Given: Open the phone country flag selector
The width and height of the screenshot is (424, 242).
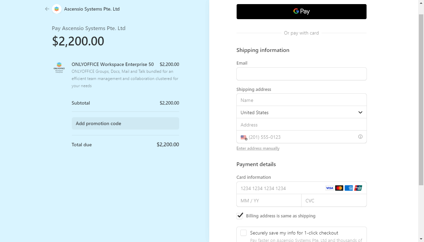Looking at the screenshot, I should click(x=243, y=137).
